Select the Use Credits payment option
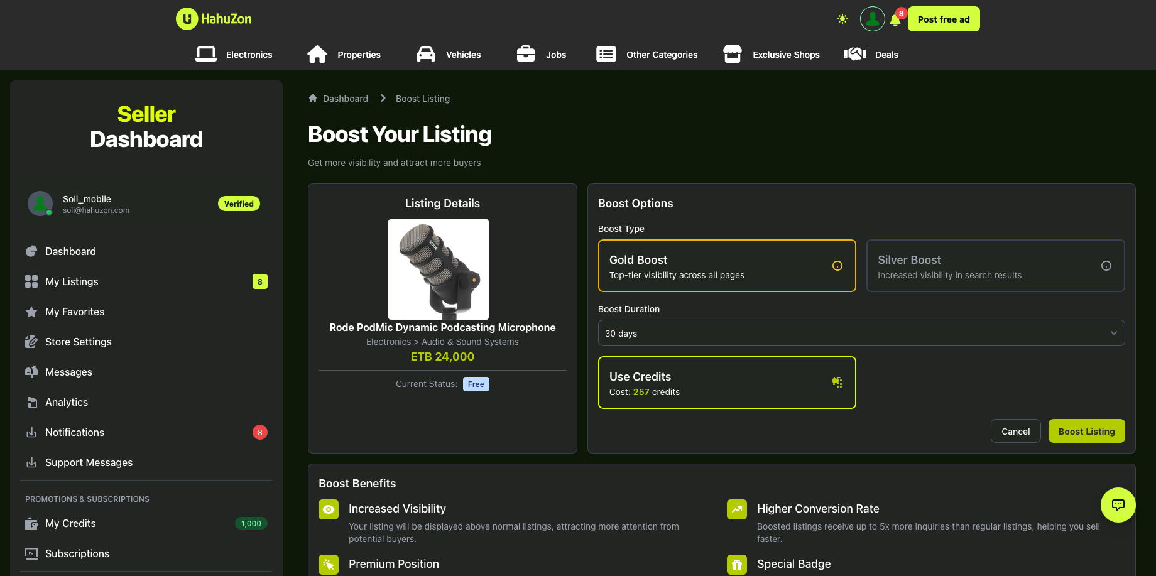The height and width of the screenshot is (576, 1156). coord(726,383)
